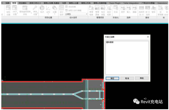The width and height of the screenshot is (169, 110).
Task: Confirm with 确定 in filter dialog
Action: point(112,78)
